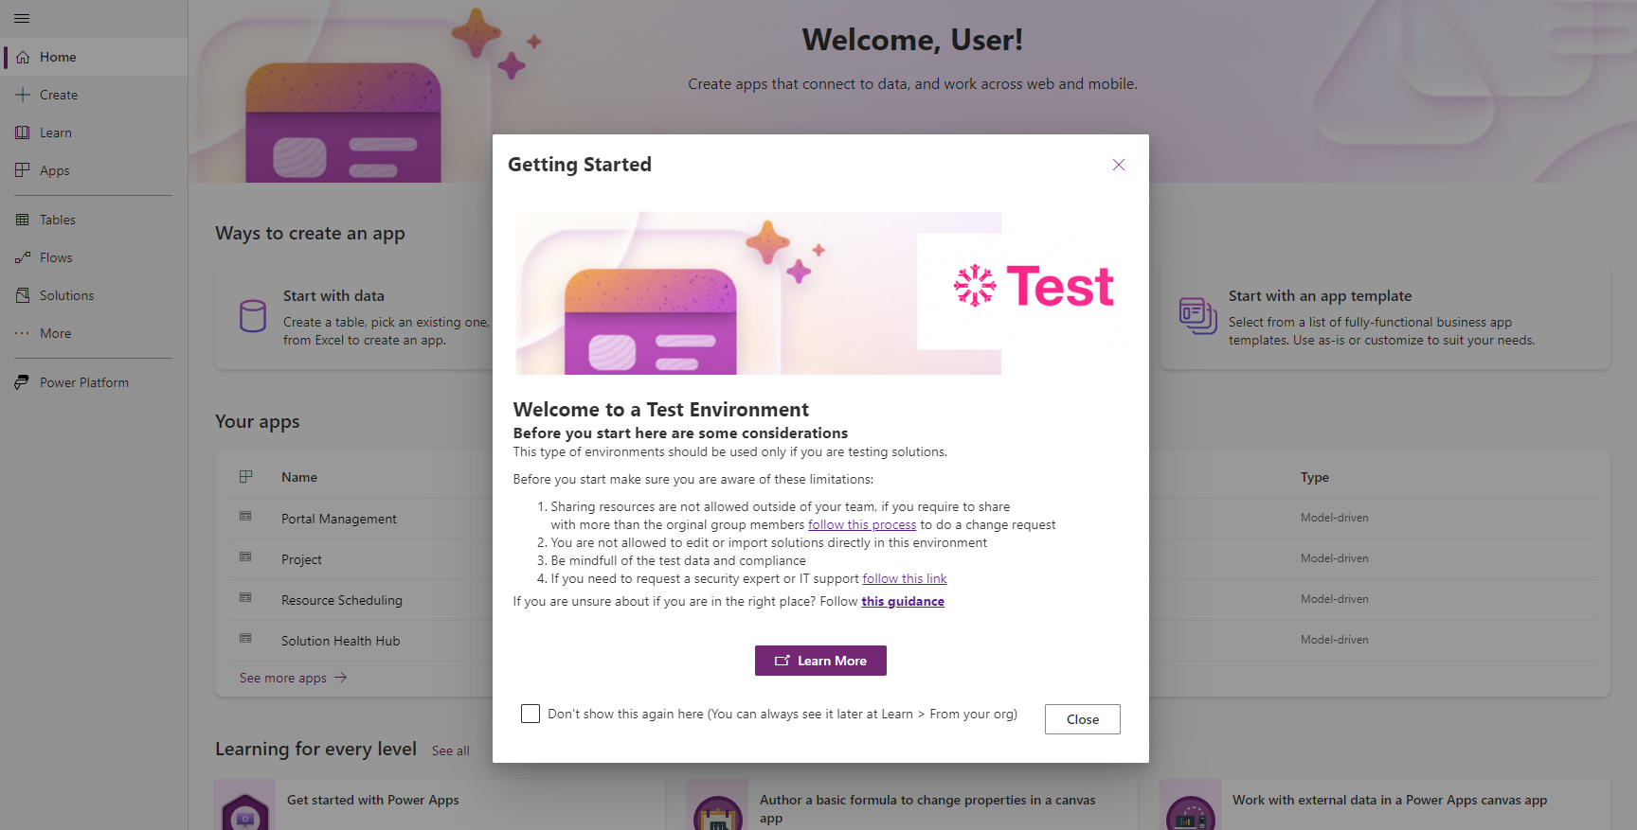Open the Home page from sidebar
The height and width of the screenshot is (830, 1637).
(94, 57)
